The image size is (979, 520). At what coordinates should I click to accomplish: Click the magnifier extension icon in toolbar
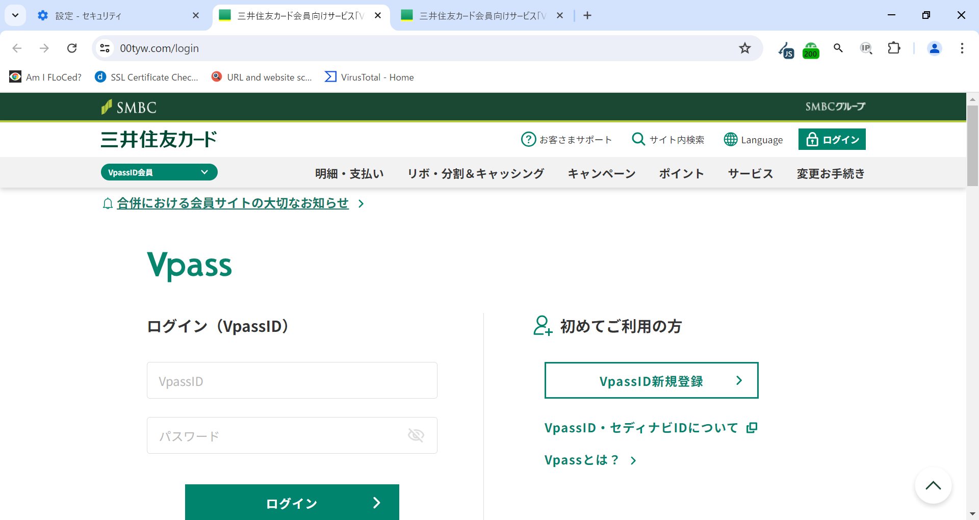(838, 48)
